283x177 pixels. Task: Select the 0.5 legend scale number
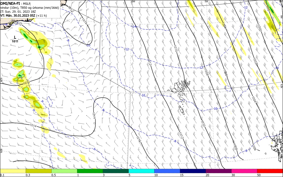point(53,175)
